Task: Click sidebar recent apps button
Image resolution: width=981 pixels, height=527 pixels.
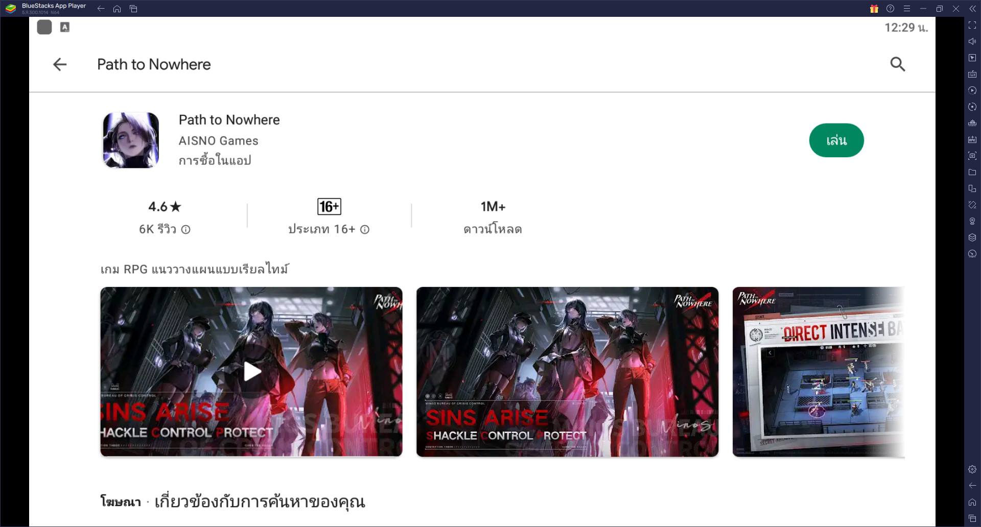Action: coord(972,518)
